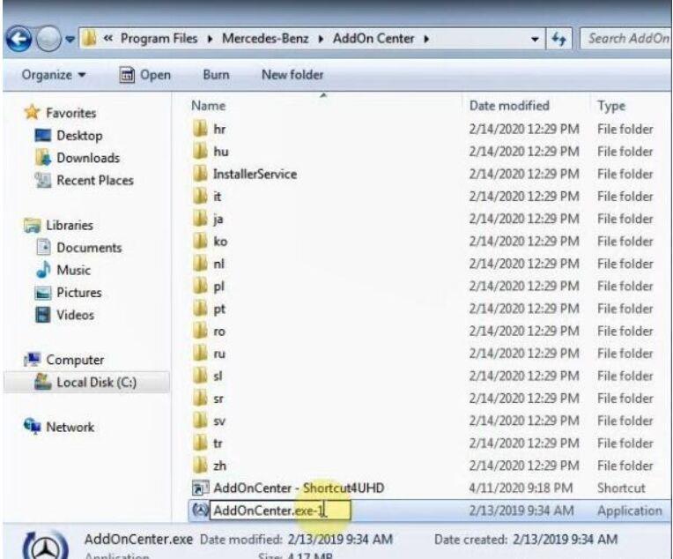Click inside the file rename text box
The width and height of the screenshot is (673, 559).
click(280, 511)
